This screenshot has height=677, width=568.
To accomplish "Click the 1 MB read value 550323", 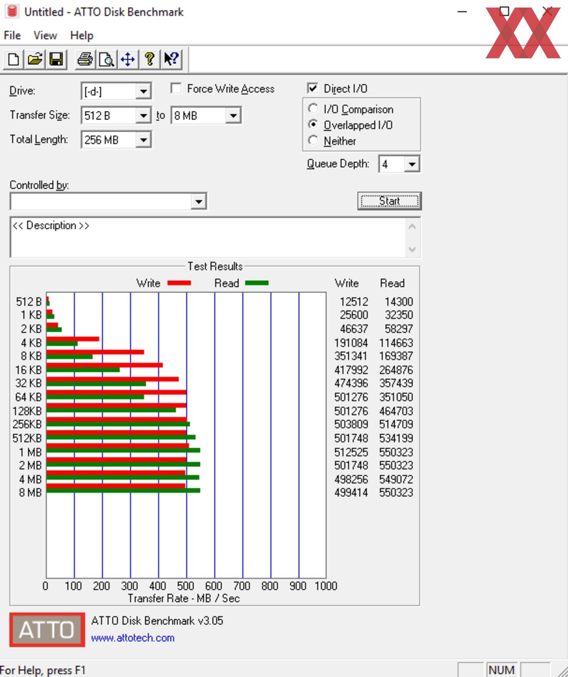I will [x=396, y=452].
